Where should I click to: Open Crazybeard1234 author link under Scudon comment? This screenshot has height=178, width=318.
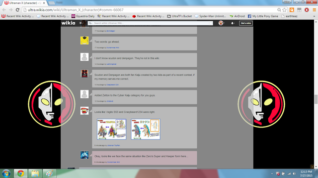pos(113,85)
